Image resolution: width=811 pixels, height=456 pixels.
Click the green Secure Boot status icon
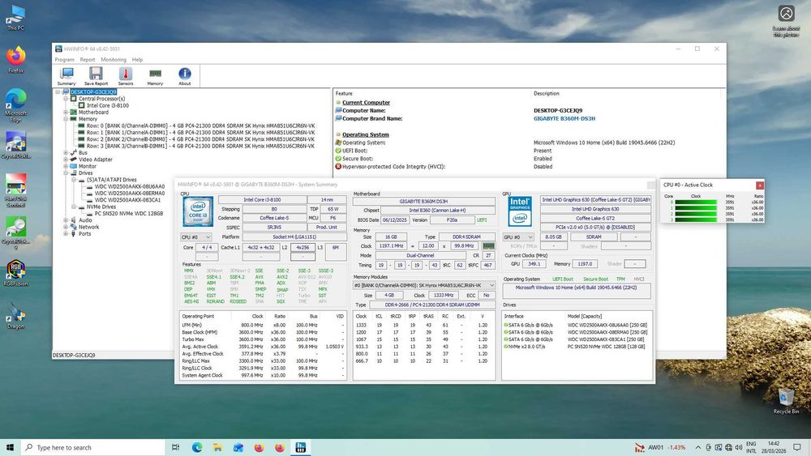(338, 159)
